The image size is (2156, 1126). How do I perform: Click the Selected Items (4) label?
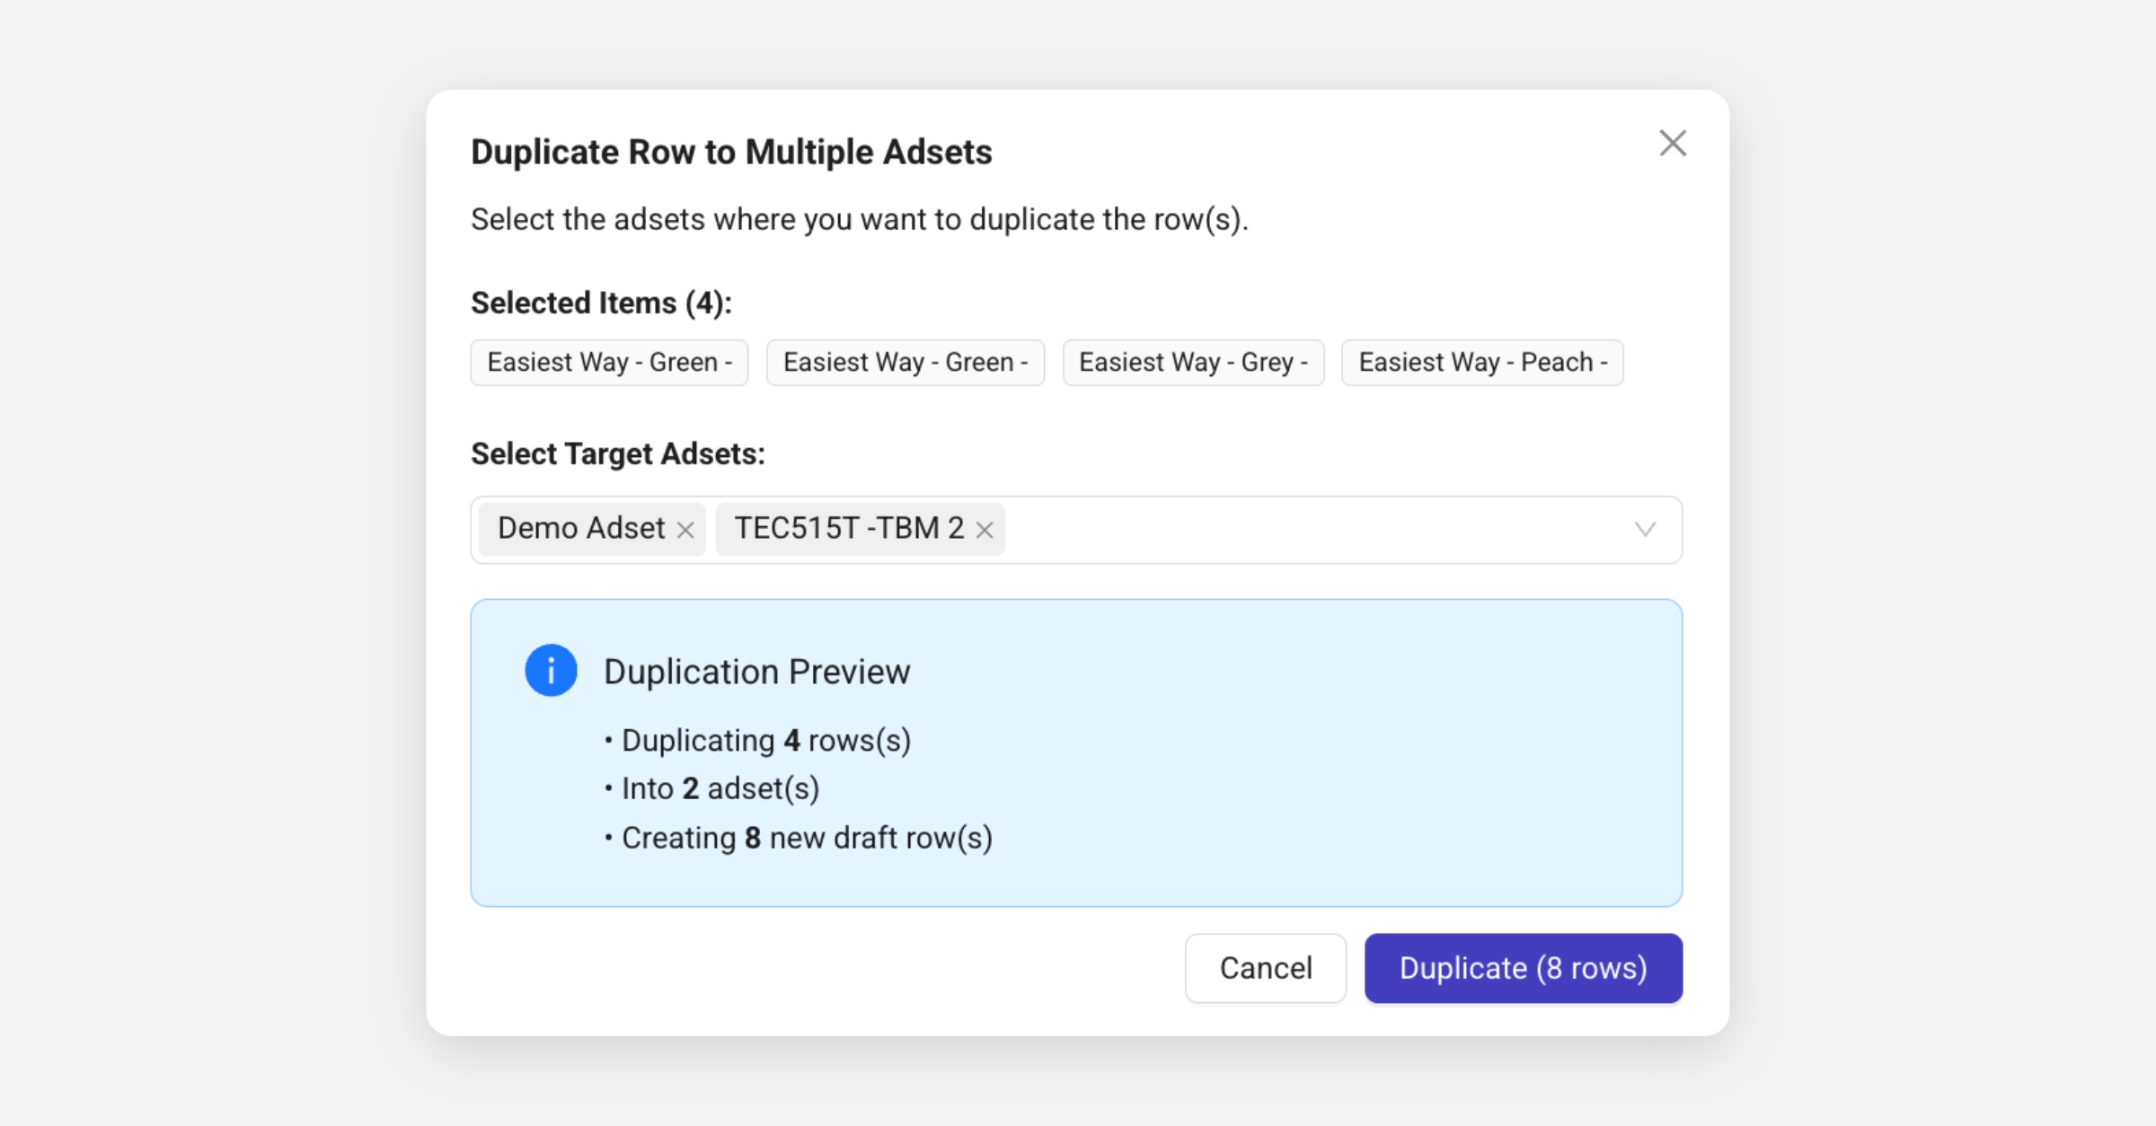click(601, 303)
